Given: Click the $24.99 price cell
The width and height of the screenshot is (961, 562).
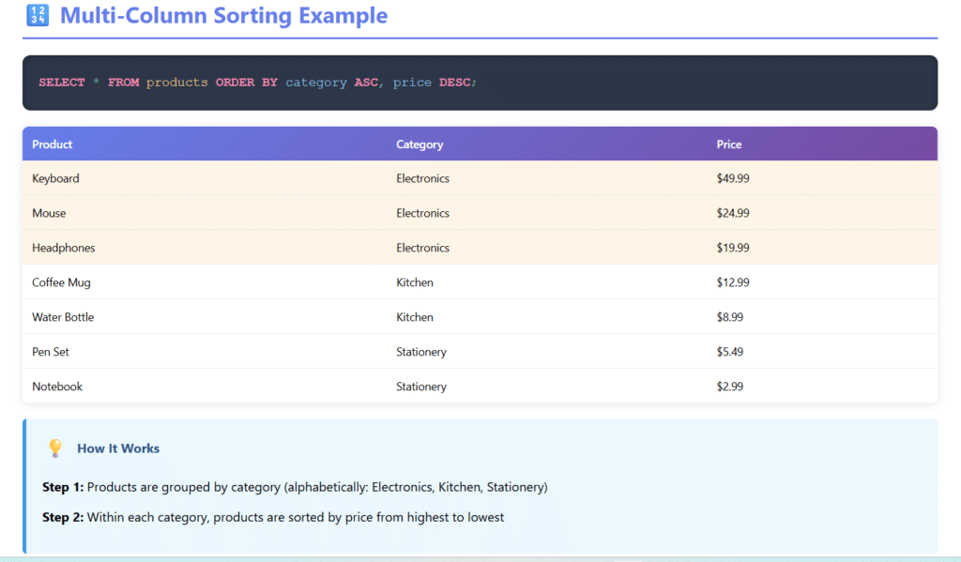Looking at the screenshot, I should pyautogui.click(x=733, y=213).
